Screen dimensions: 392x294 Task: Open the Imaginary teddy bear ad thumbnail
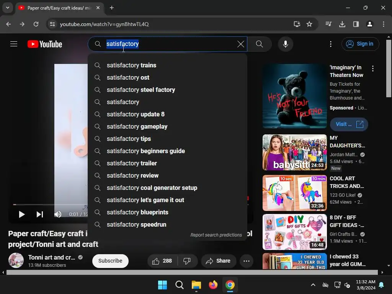pyautogui.click(x=294, y=96)
